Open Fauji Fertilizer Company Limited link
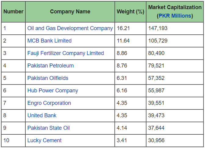This screenshot has height=148, width=205. 66,53
